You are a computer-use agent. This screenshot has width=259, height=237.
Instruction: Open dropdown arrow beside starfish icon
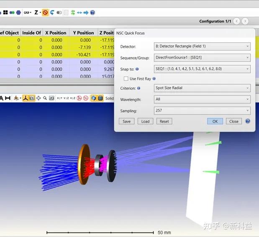21,98
